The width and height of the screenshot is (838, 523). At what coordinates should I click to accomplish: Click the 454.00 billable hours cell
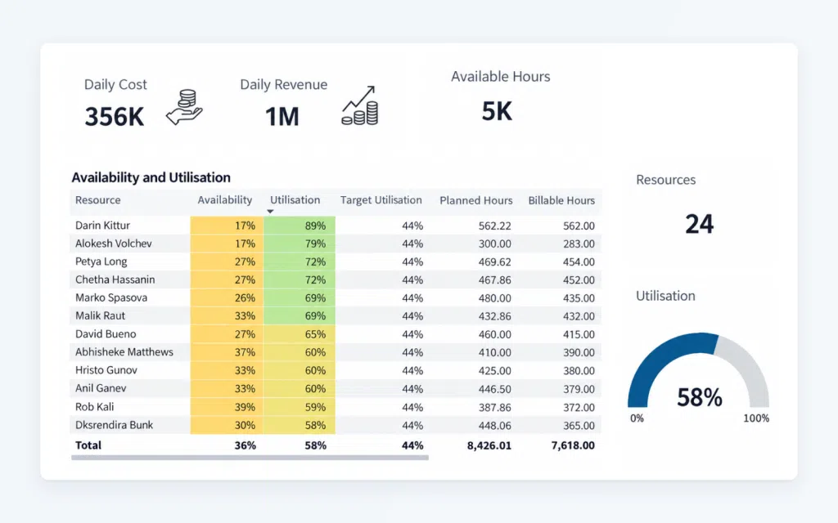579,262
